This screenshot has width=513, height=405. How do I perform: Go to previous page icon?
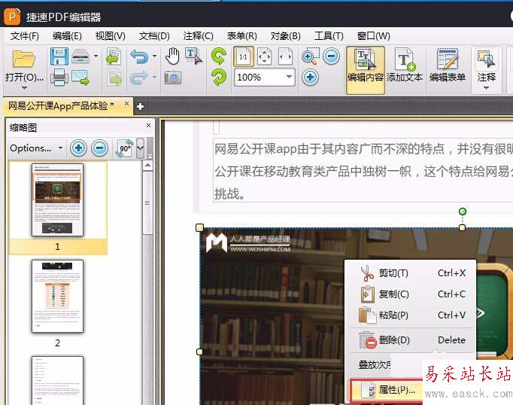[114, 56]
